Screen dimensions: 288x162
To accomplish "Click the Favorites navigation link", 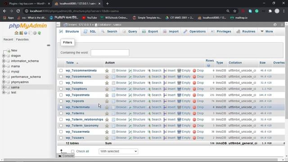I will (22, 40).
